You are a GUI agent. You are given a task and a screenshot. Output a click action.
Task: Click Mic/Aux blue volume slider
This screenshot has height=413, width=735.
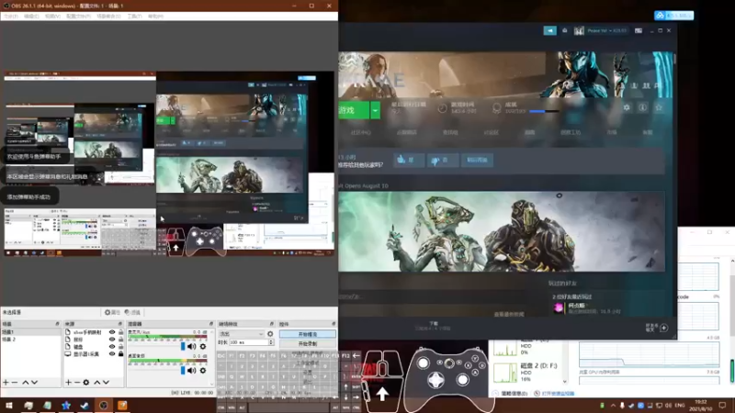point(183,347)
